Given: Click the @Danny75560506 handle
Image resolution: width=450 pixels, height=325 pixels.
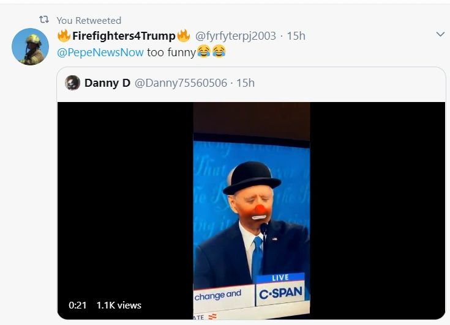Looking at the screenshot, I should [181, 83].
